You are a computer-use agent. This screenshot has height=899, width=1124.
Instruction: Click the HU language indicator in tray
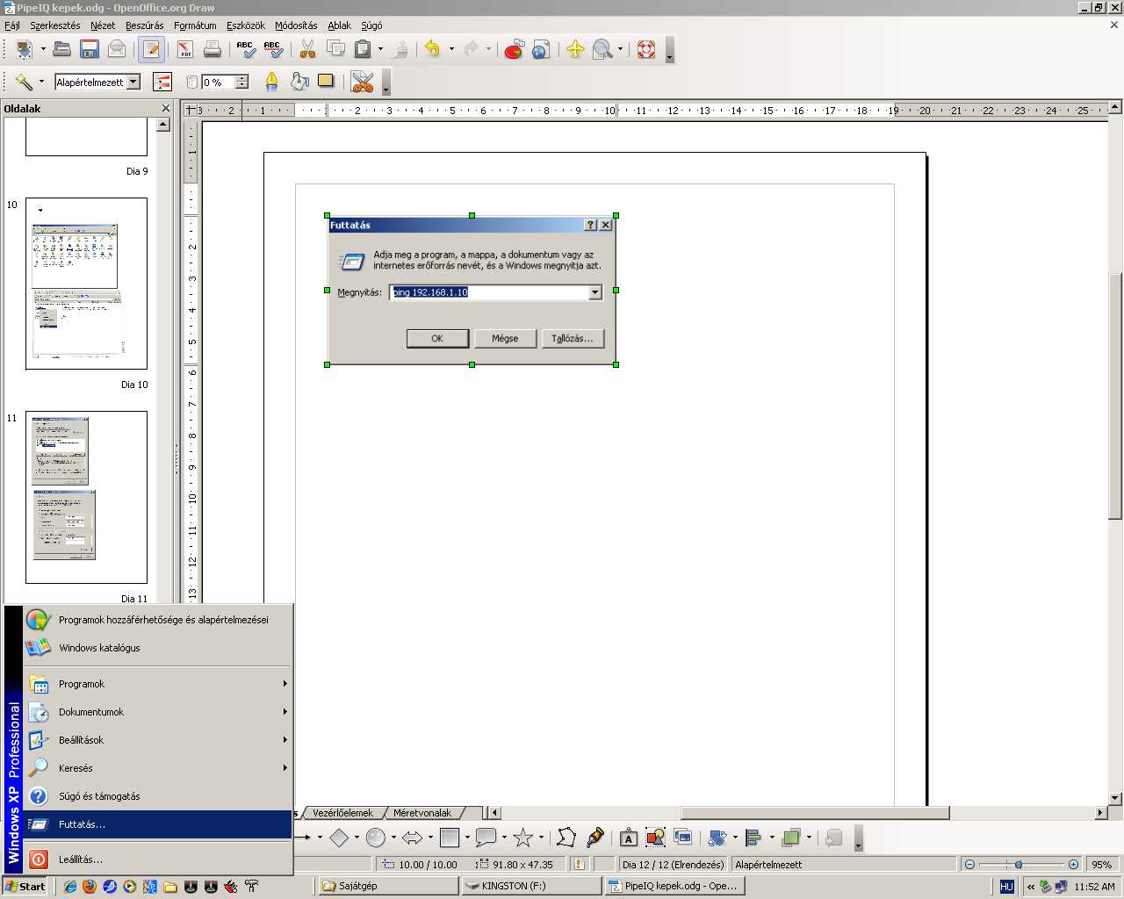[x=1006, y=887]
